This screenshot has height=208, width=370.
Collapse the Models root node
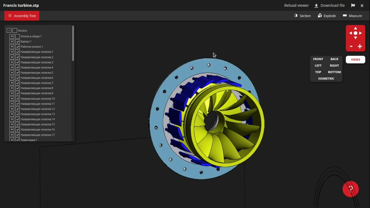pos(9,30)
